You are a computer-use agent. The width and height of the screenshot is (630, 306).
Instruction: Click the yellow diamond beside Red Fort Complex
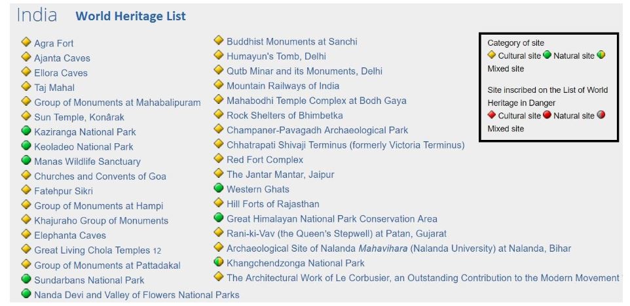[219, 158]
